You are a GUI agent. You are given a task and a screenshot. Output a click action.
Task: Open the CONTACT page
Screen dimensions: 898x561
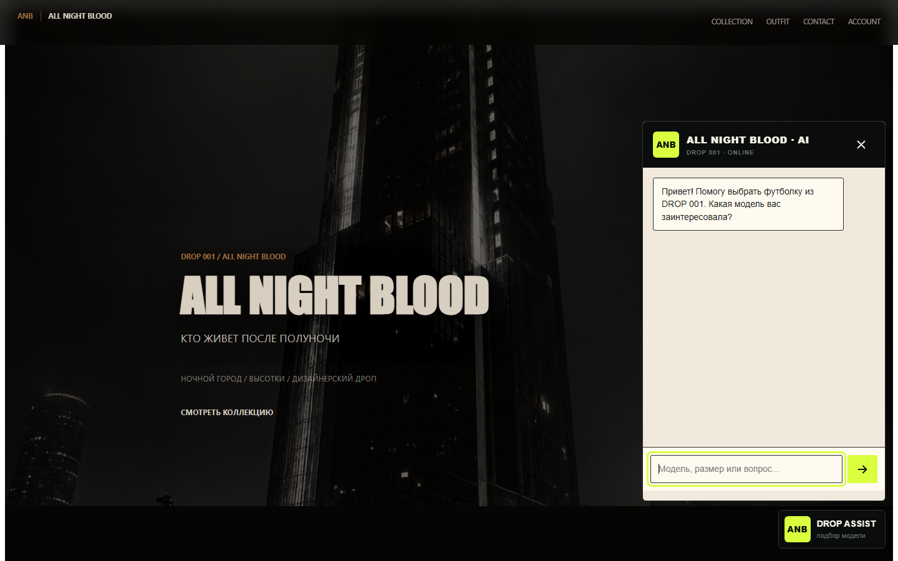pyautogui.click(x=818, y=22)
